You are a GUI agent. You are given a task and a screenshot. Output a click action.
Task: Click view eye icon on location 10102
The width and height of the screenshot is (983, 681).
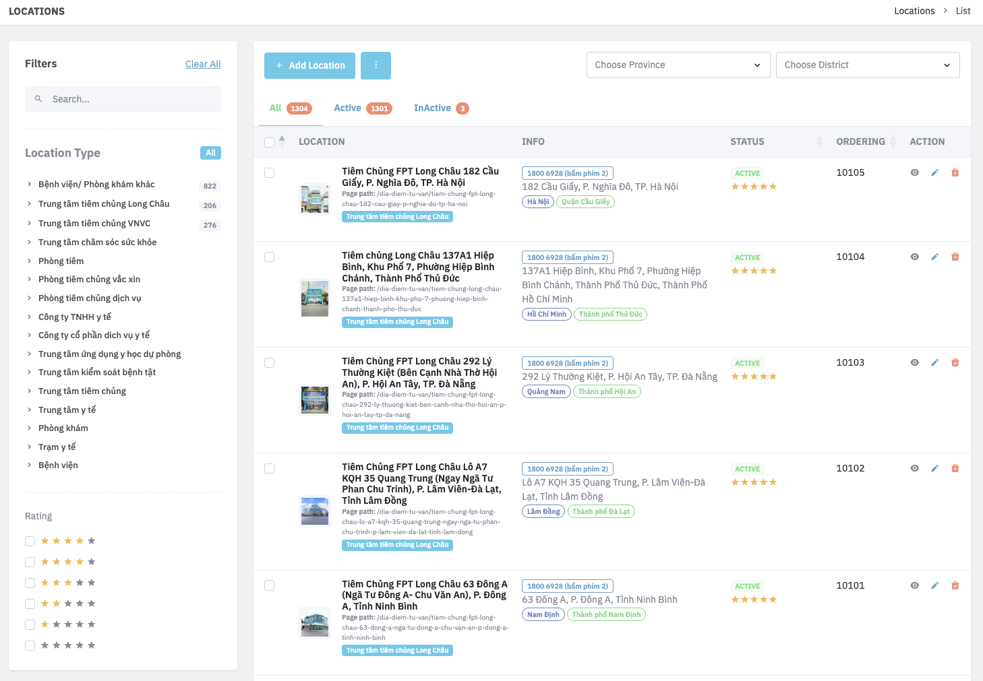[914, 467]
